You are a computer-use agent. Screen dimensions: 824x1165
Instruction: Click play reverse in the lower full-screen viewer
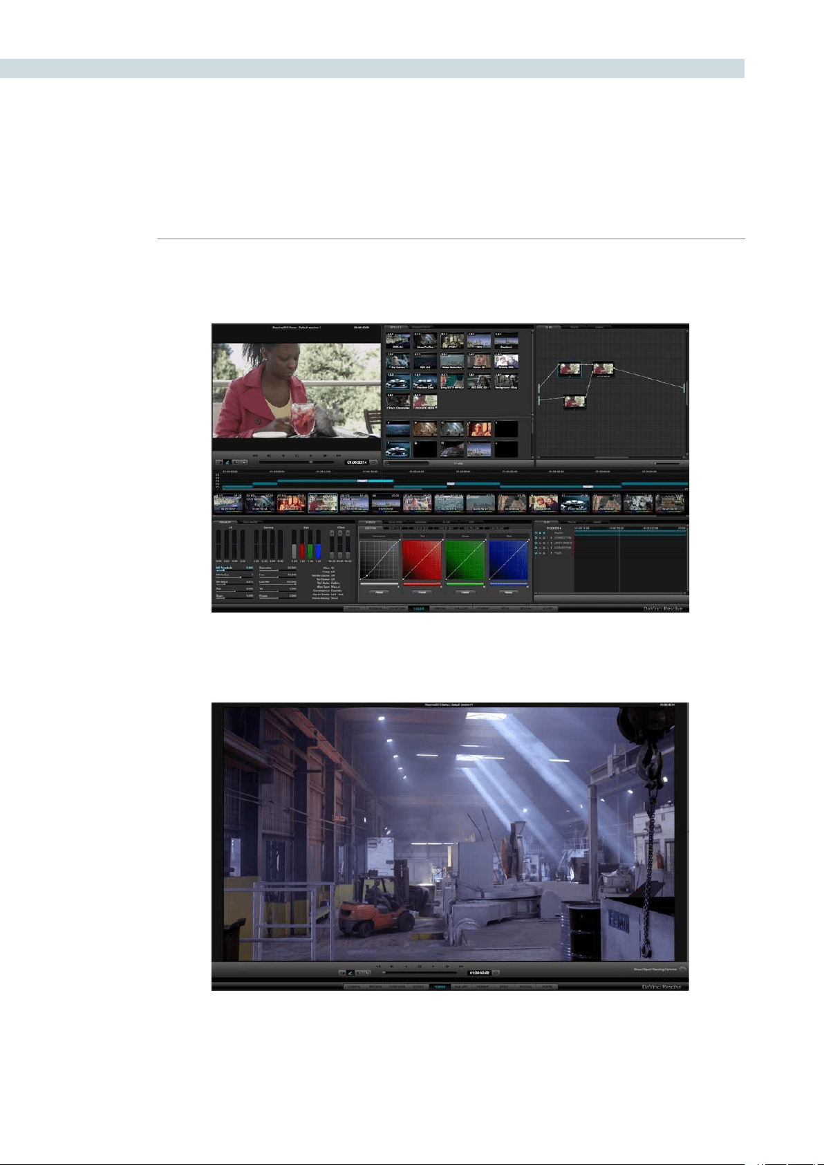click(x=406, y=966)
